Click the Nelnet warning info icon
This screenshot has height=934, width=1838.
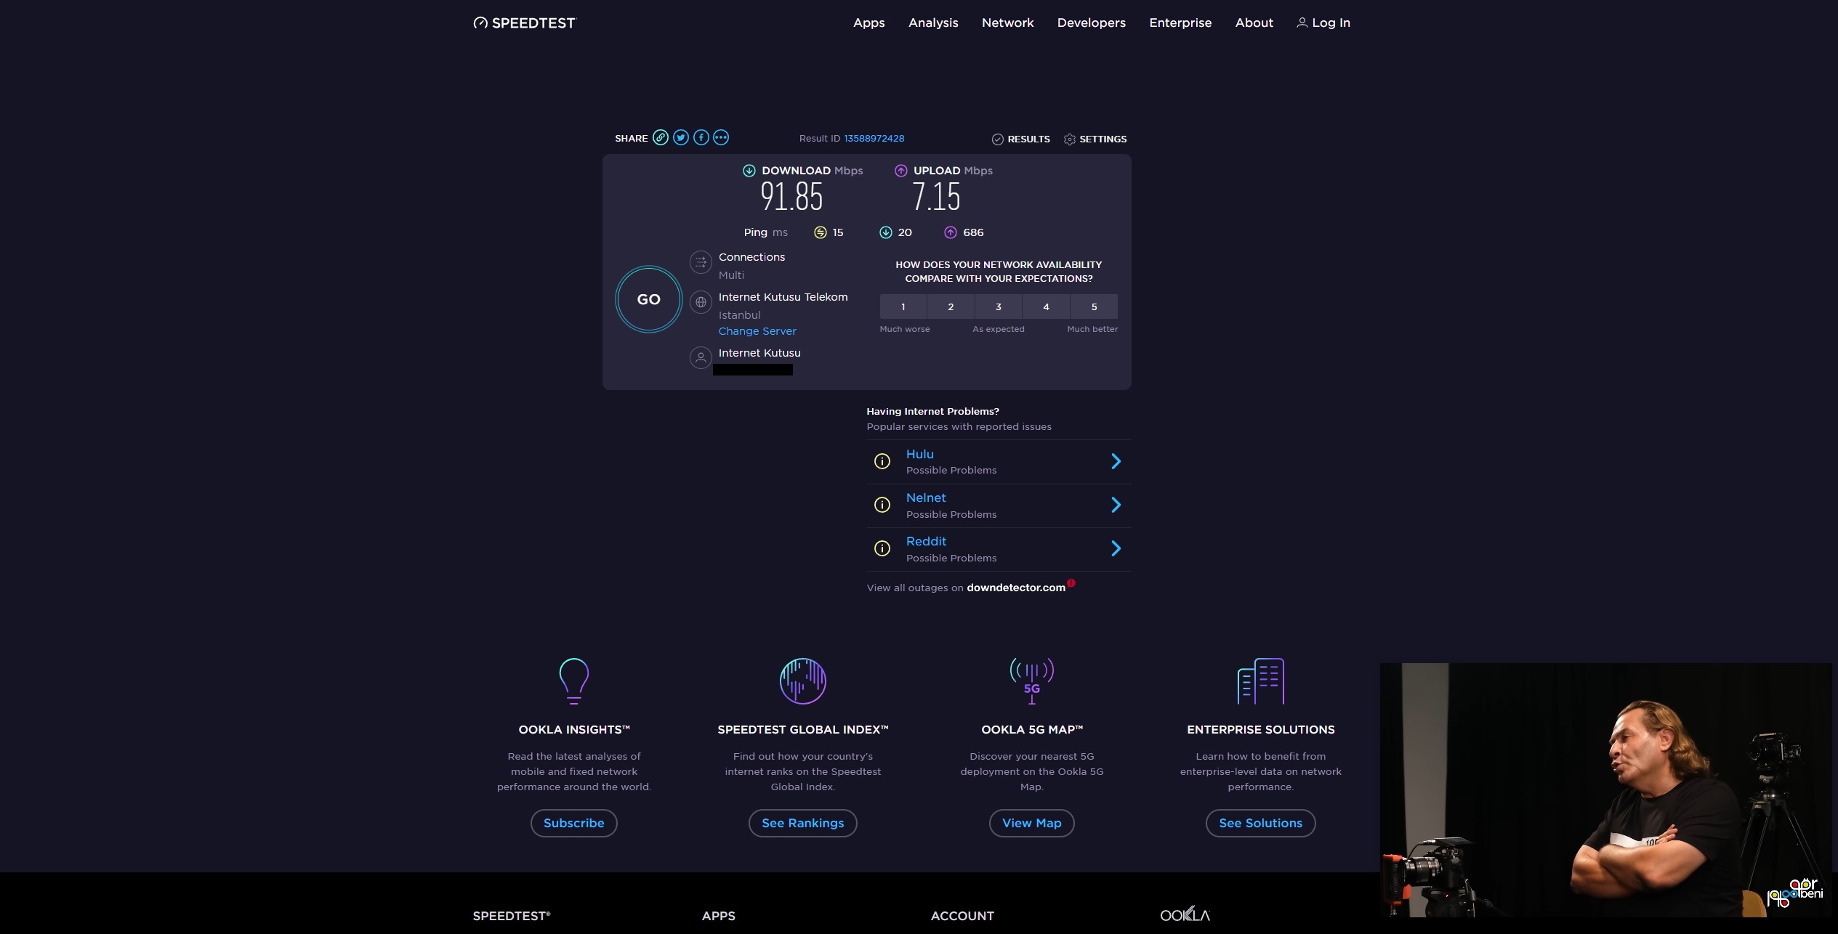[882, 505]
